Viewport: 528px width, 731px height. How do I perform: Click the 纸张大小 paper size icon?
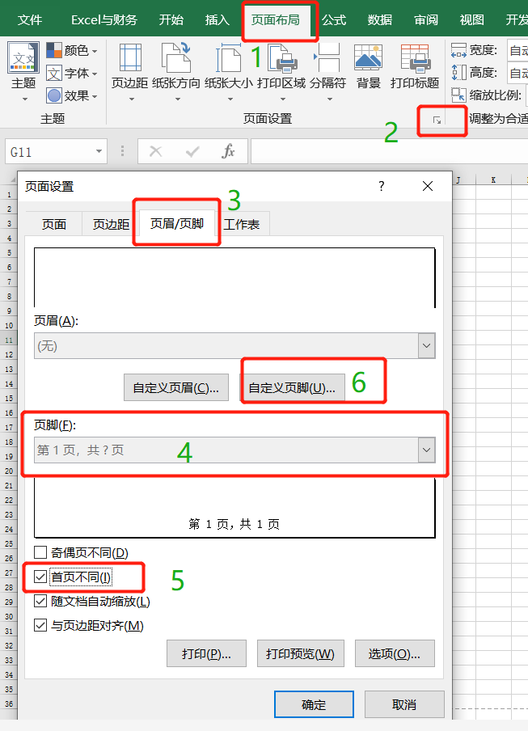click(x=228, y=57)
